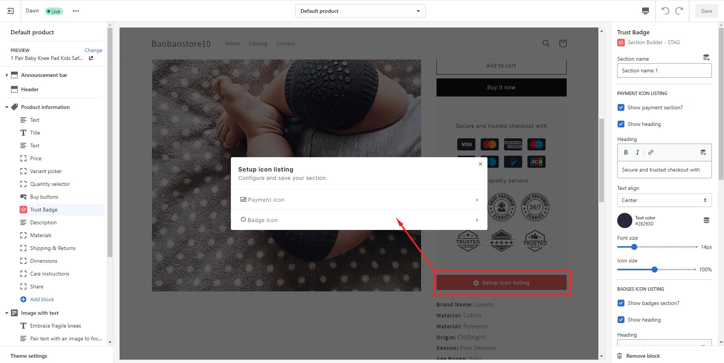724x363 pixels.
Task: Click the Buy it now button
Action: point(501,87)
